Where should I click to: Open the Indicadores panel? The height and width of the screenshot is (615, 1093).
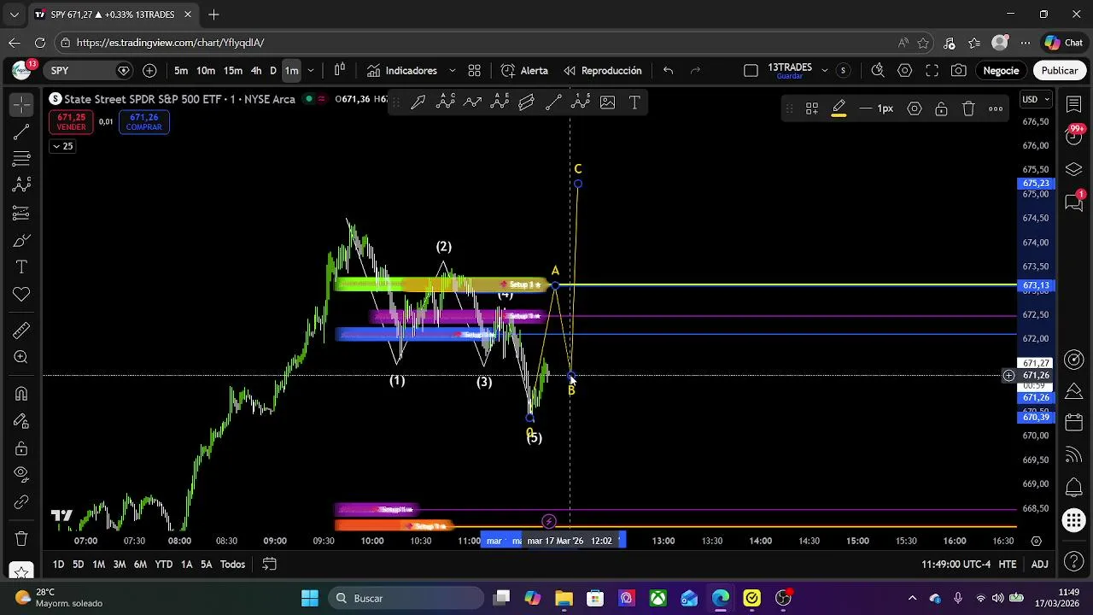click(x=402, y=71)
